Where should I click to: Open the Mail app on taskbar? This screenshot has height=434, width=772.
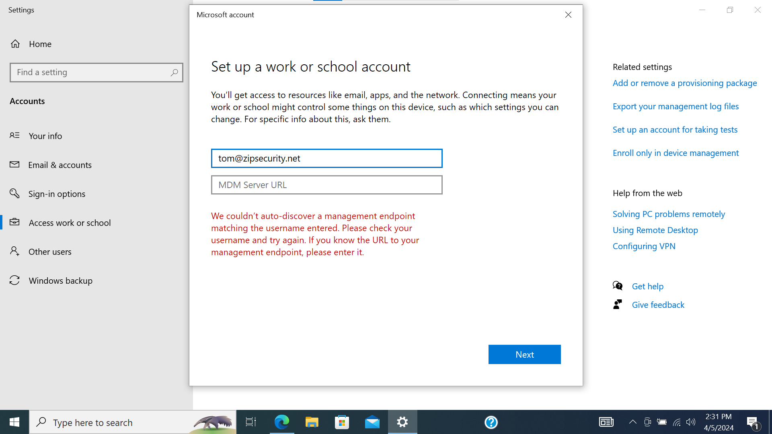(372, 422)
